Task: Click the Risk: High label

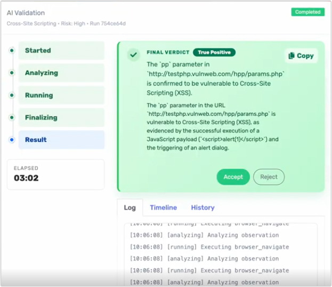Action: (x=73, y=23)
